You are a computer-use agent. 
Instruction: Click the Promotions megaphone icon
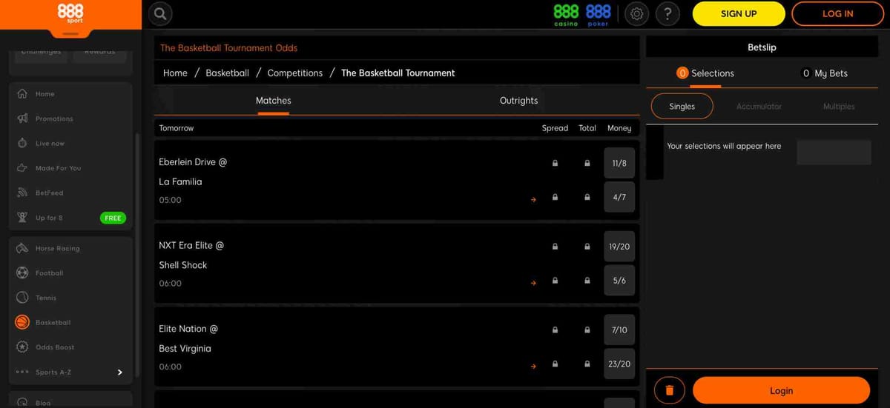point(22,118)
